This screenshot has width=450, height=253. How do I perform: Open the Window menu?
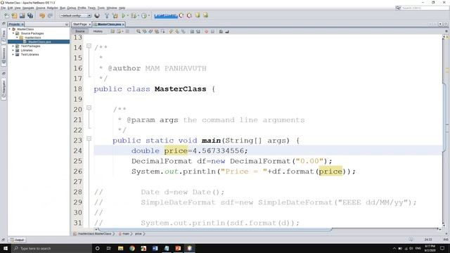point(112,8)
